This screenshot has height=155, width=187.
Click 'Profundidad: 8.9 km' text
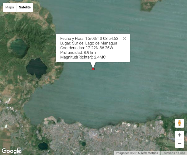[78, 52]
